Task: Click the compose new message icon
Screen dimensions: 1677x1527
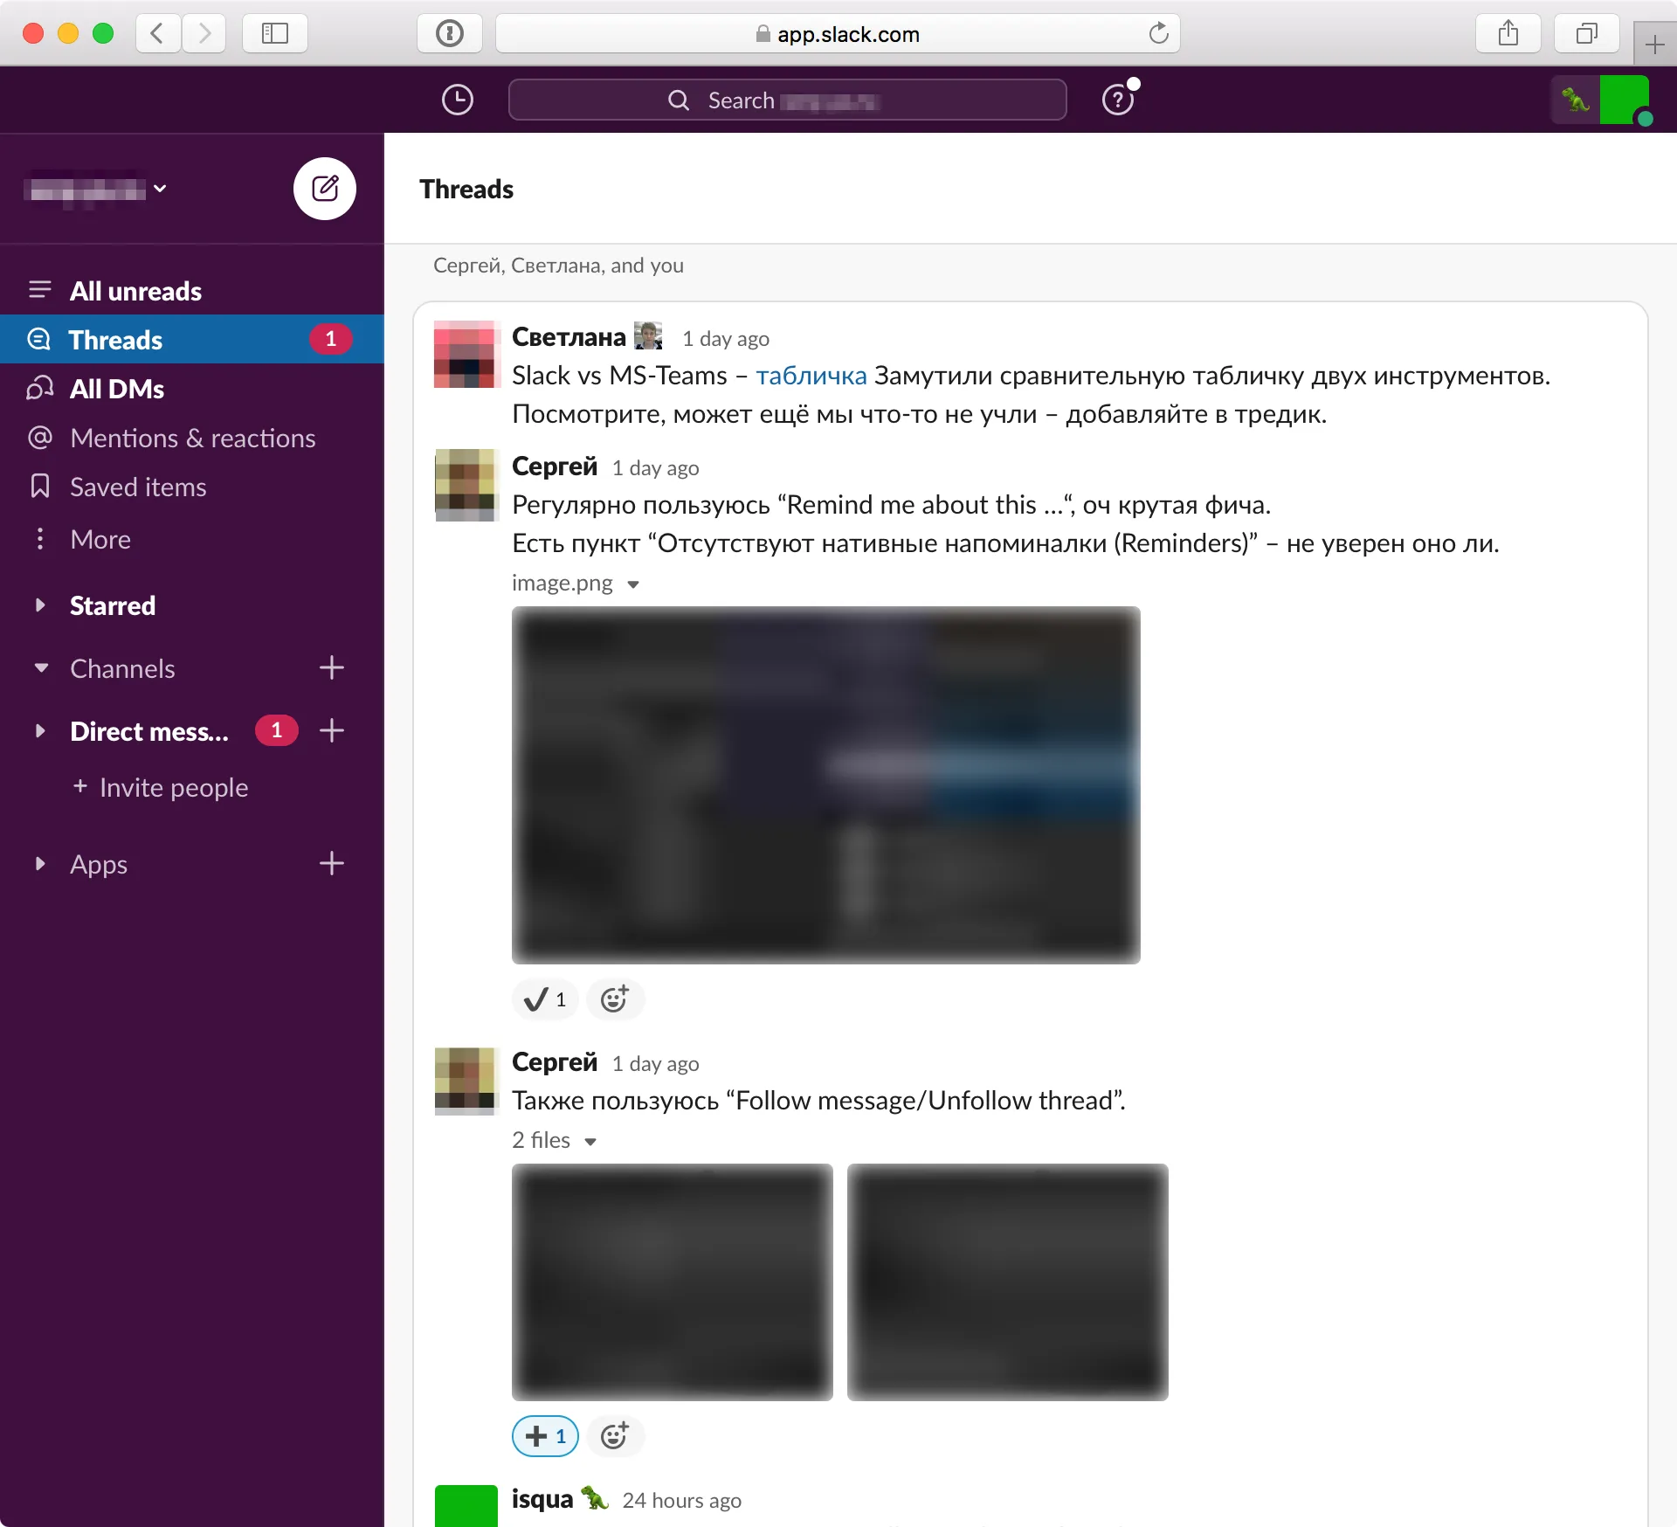Action: tap(324, 189)
